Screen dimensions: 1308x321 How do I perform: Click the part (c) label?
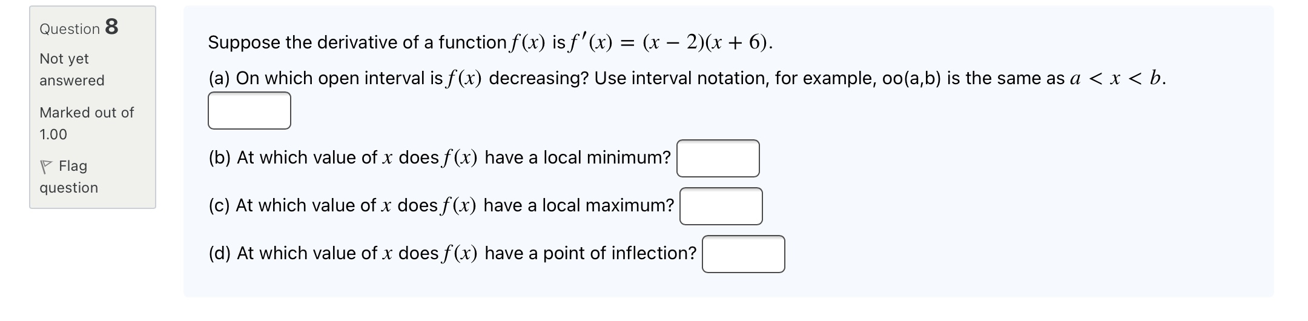pyautogui.click(x=219, y=206)
